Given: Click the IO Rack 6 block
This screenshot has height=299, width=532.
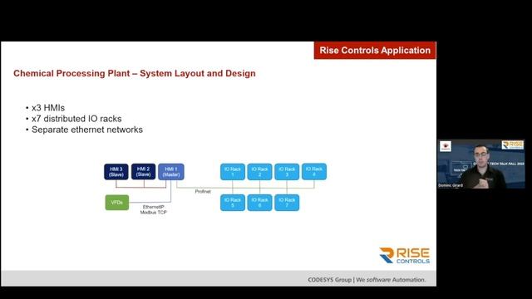Looking at the screenshot, I should pos(259,203).
